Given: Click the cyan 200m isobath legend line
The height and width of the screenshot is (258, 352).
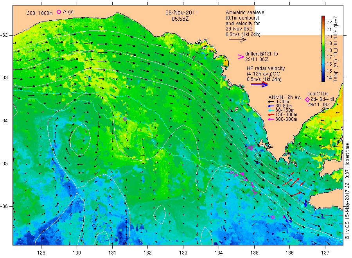Looking at the screenshot, I should 32,17.
